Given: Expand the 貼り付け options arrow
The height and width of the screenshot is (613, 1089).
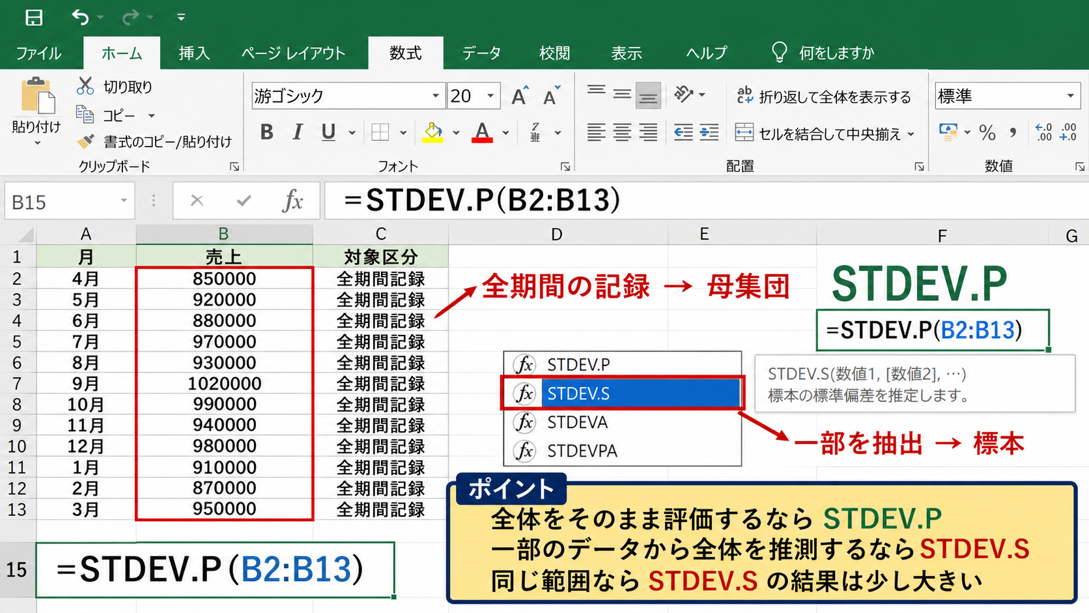Looking at the screenshot, I should coord(37,143).
